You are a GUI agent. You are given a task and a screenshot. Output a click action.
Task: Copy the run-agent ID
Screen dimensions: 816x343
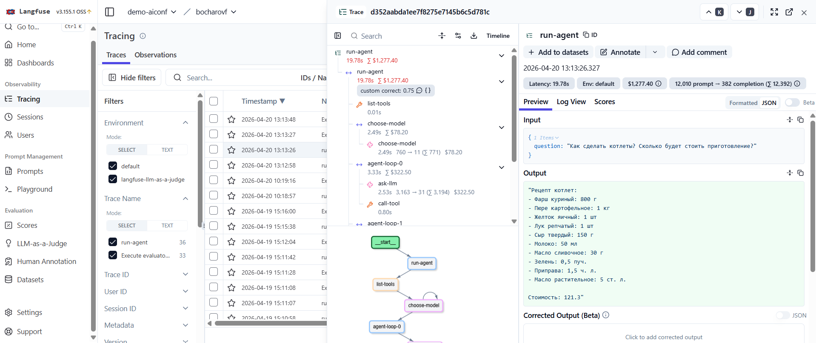(x=590, y=35)
